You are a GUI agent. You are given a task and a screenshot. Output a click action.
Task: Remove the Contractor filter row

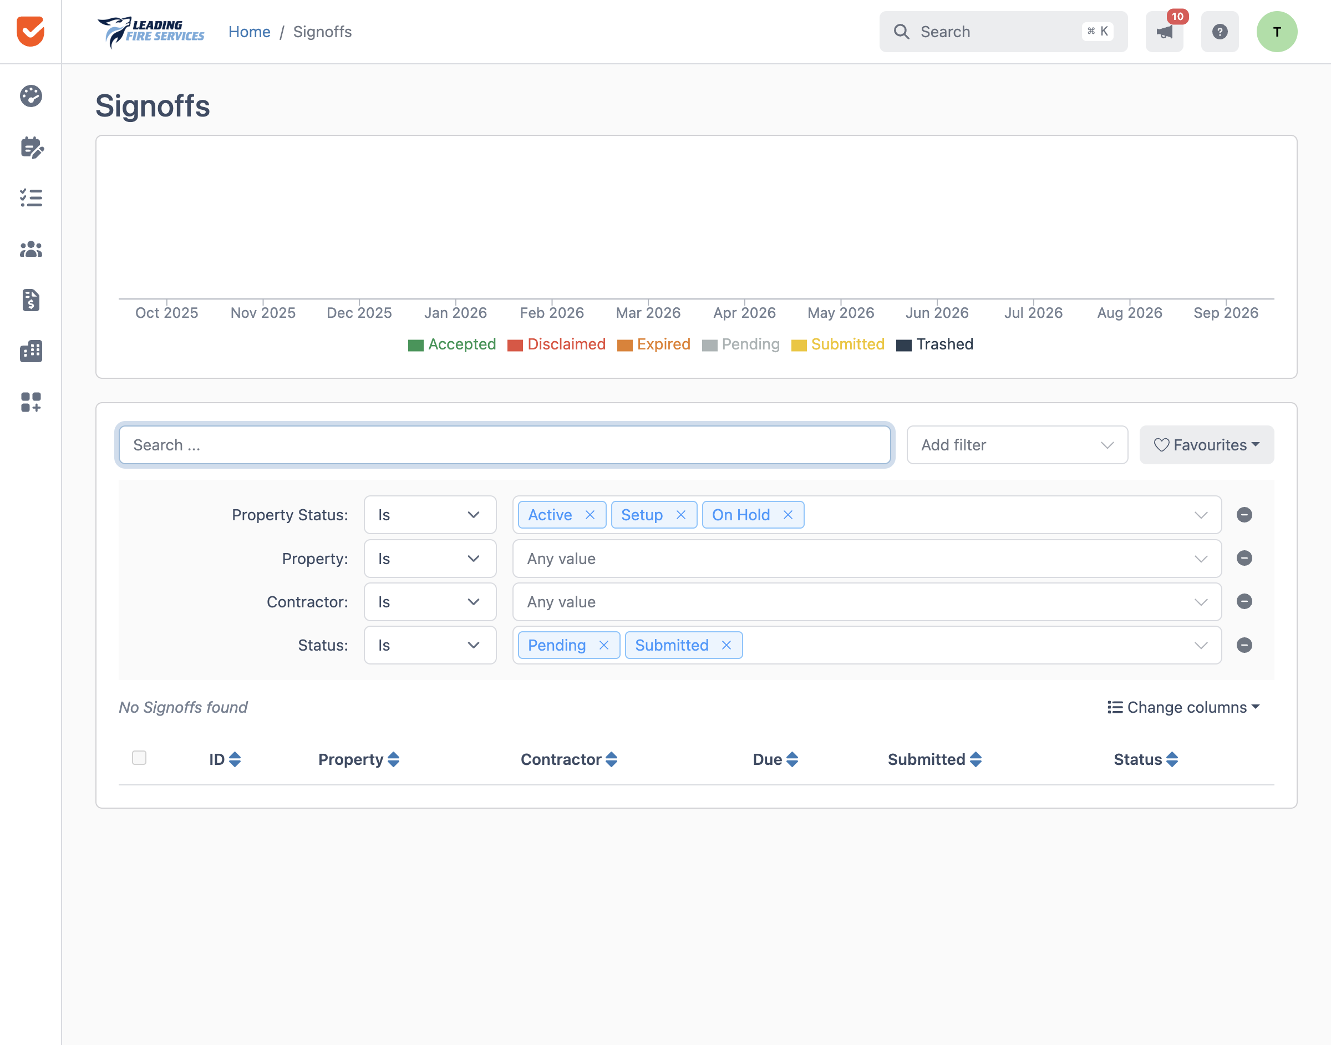(1244, 601)
